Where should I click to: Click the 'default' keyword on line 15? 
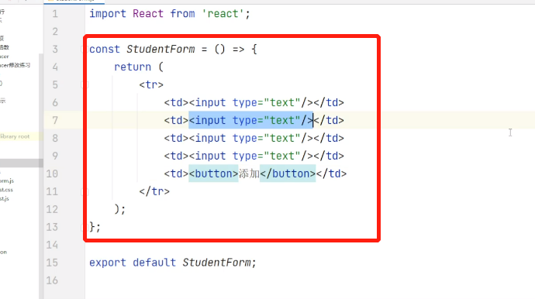pyautogui.click(x=154, y=263)
